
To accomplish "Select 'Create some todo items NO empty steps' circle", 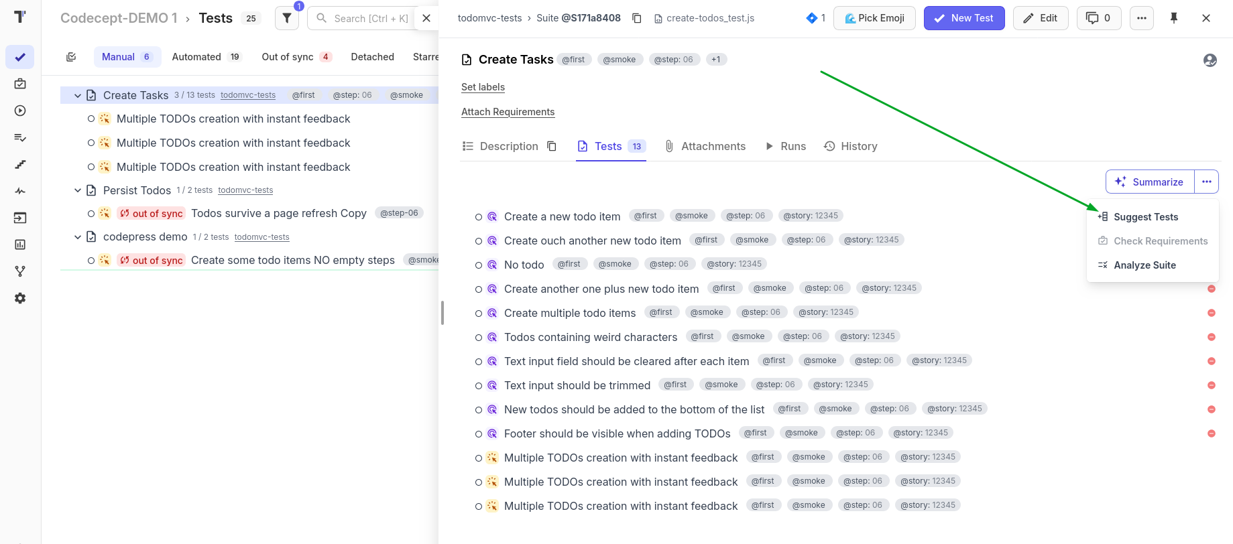I will tap(91, 261).
